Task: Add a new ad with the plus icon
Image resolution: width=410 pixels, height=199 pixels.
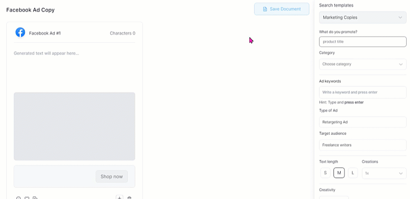Action: pos(119,198)
